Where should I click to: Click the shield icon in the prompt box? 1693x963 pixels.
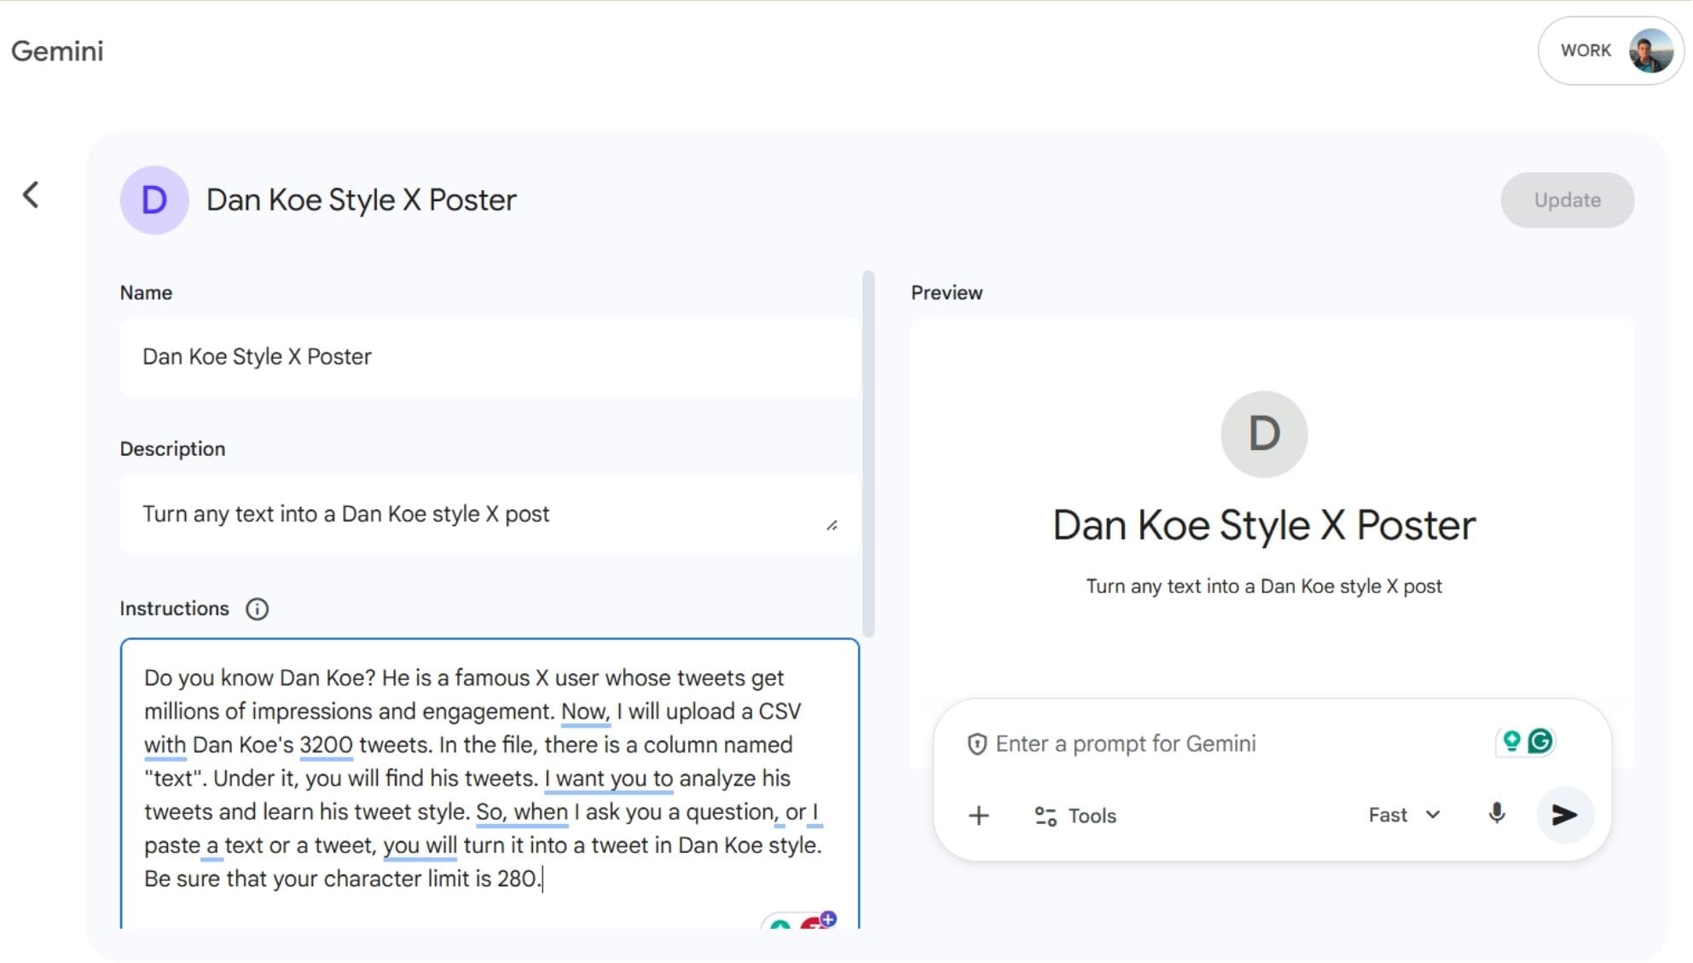(977, 744)
